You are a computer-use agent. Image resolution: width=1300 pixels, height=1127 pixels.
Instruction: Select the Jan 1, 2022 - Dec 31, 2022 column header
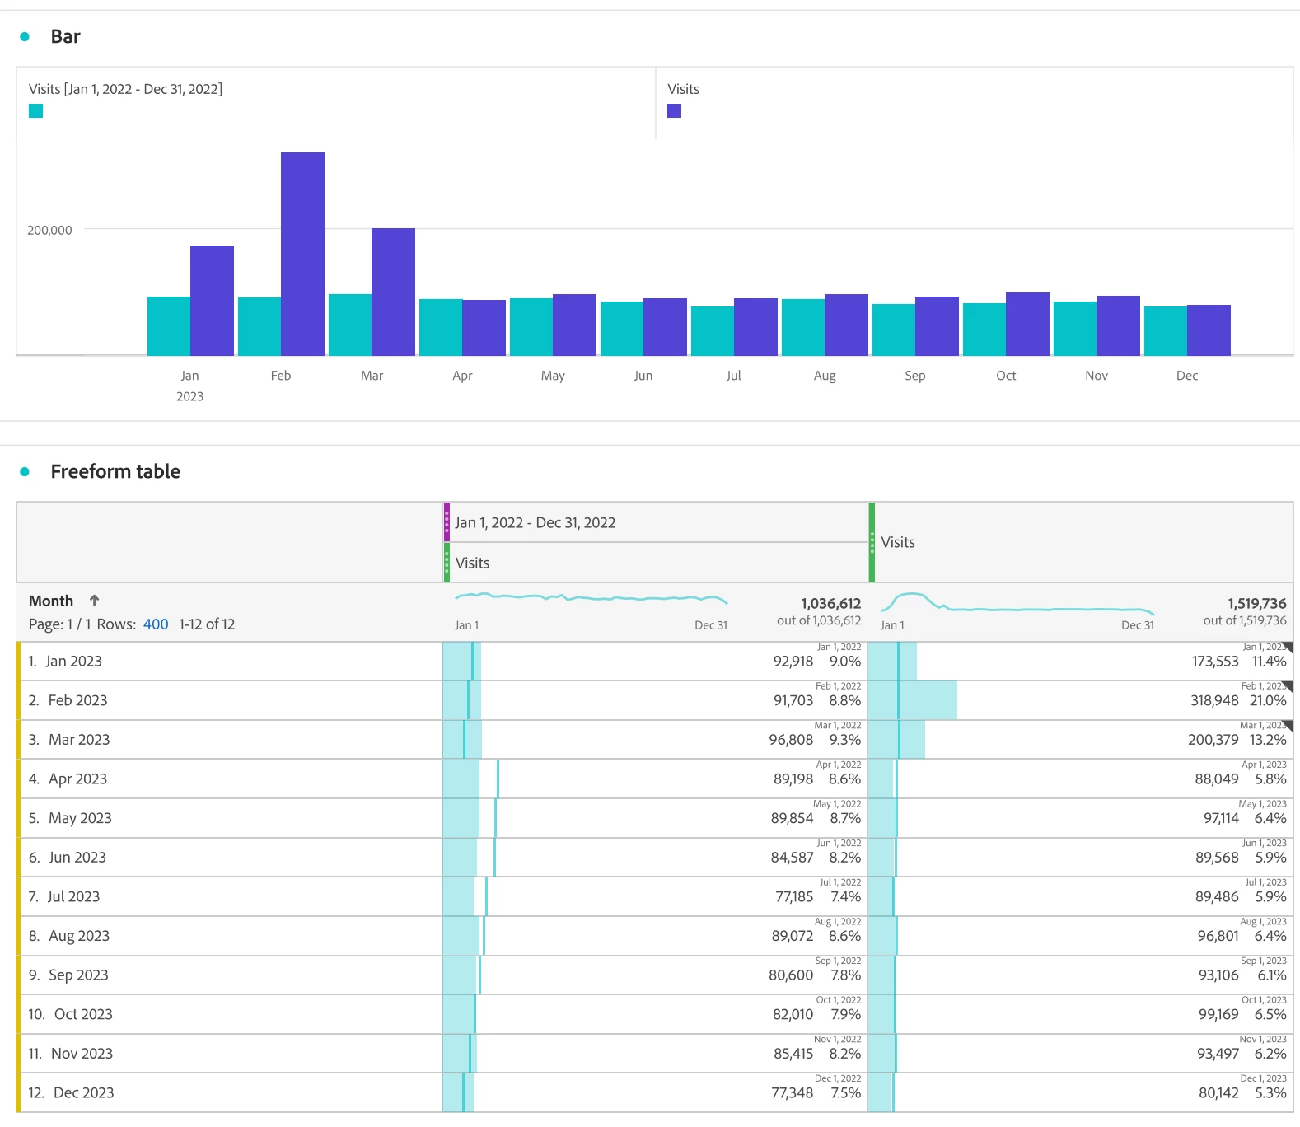coord(657,522)
